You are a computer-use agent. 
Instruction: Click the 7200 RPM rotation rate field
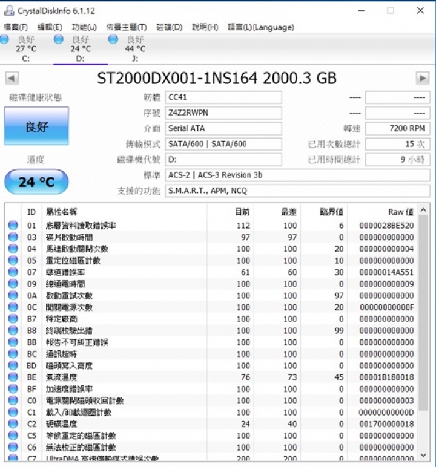coord(397,128)
